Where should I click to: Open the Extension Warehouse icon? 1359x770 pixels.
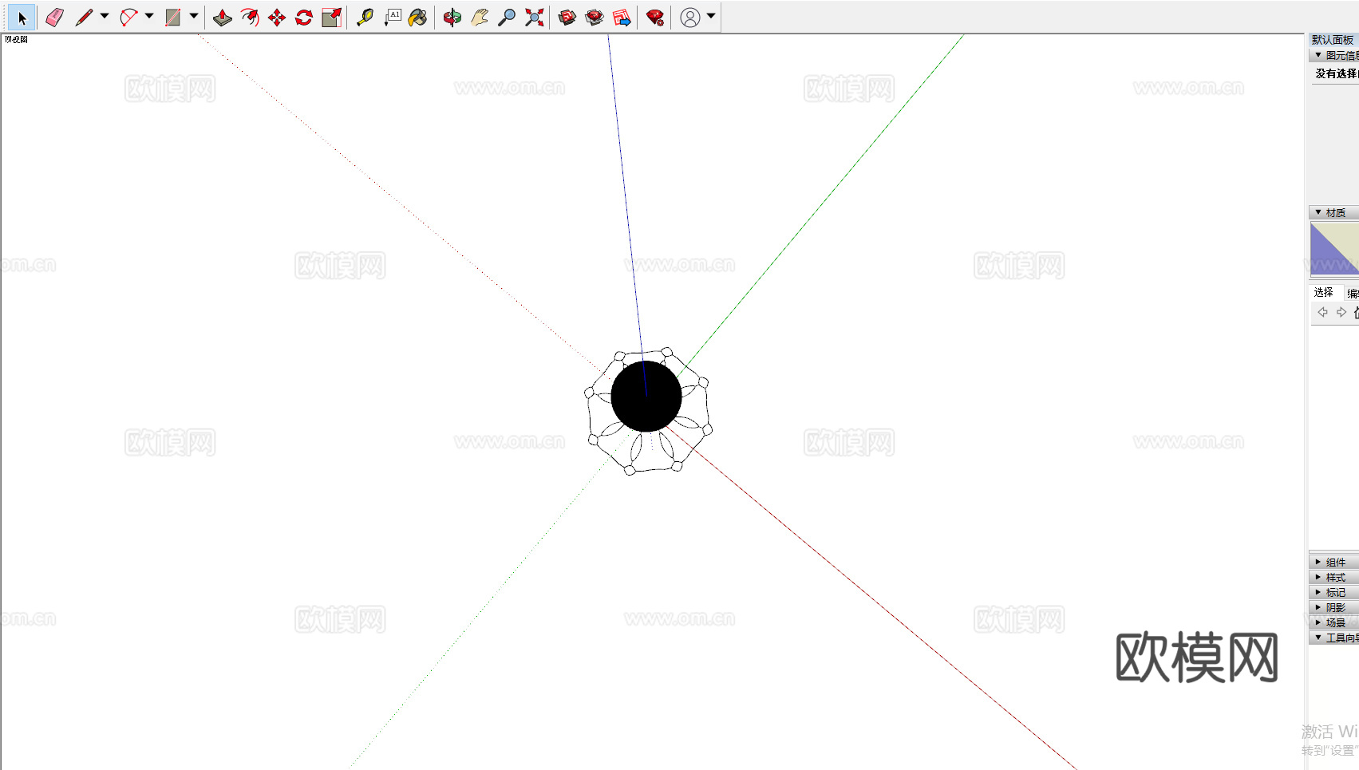pyautogui.click(x=595, y=18)
